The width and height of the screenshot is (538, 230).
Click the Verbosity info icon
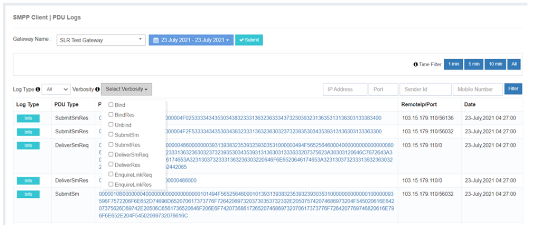(x=97, y=89)
